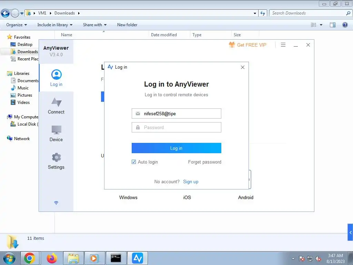Select Downloads in the navigation pane
Image resolution: width=353 pixels, height=265 pixels.
click(x=28, y=52)
